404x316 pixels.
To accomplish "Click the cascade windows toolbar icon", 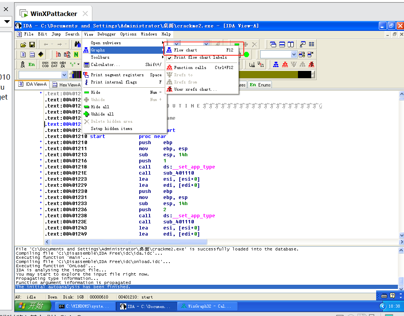I will [x=273, y=45].
